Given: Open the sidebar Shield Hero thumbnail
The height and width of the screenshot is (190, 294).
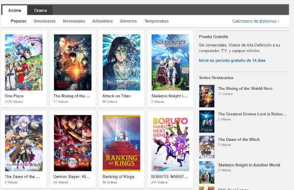Looking at the screenshot, I should [x=206, y=96].
